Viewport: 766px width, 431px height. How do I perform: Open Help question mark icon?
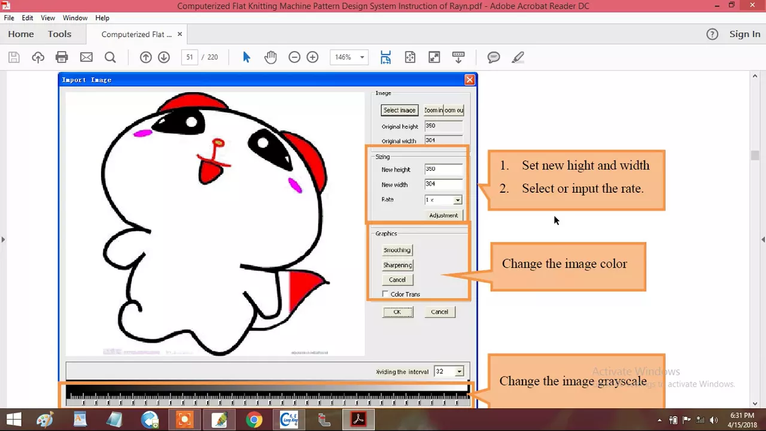(x=712, y=34)
